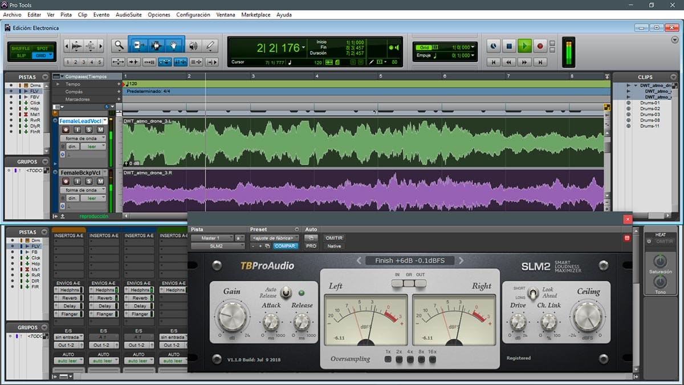Image resolution: width=684 pixels, height=385 pixels.
Task: Click zoom preset 3 button
Action: click(84, 62)
